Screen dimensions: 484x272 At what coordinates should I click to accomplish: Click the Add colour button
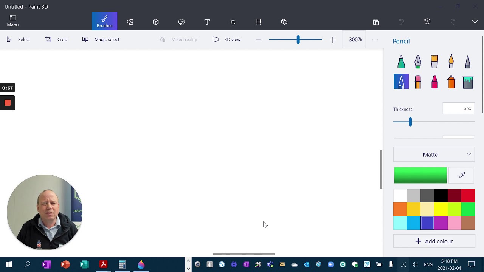(434, 241)
